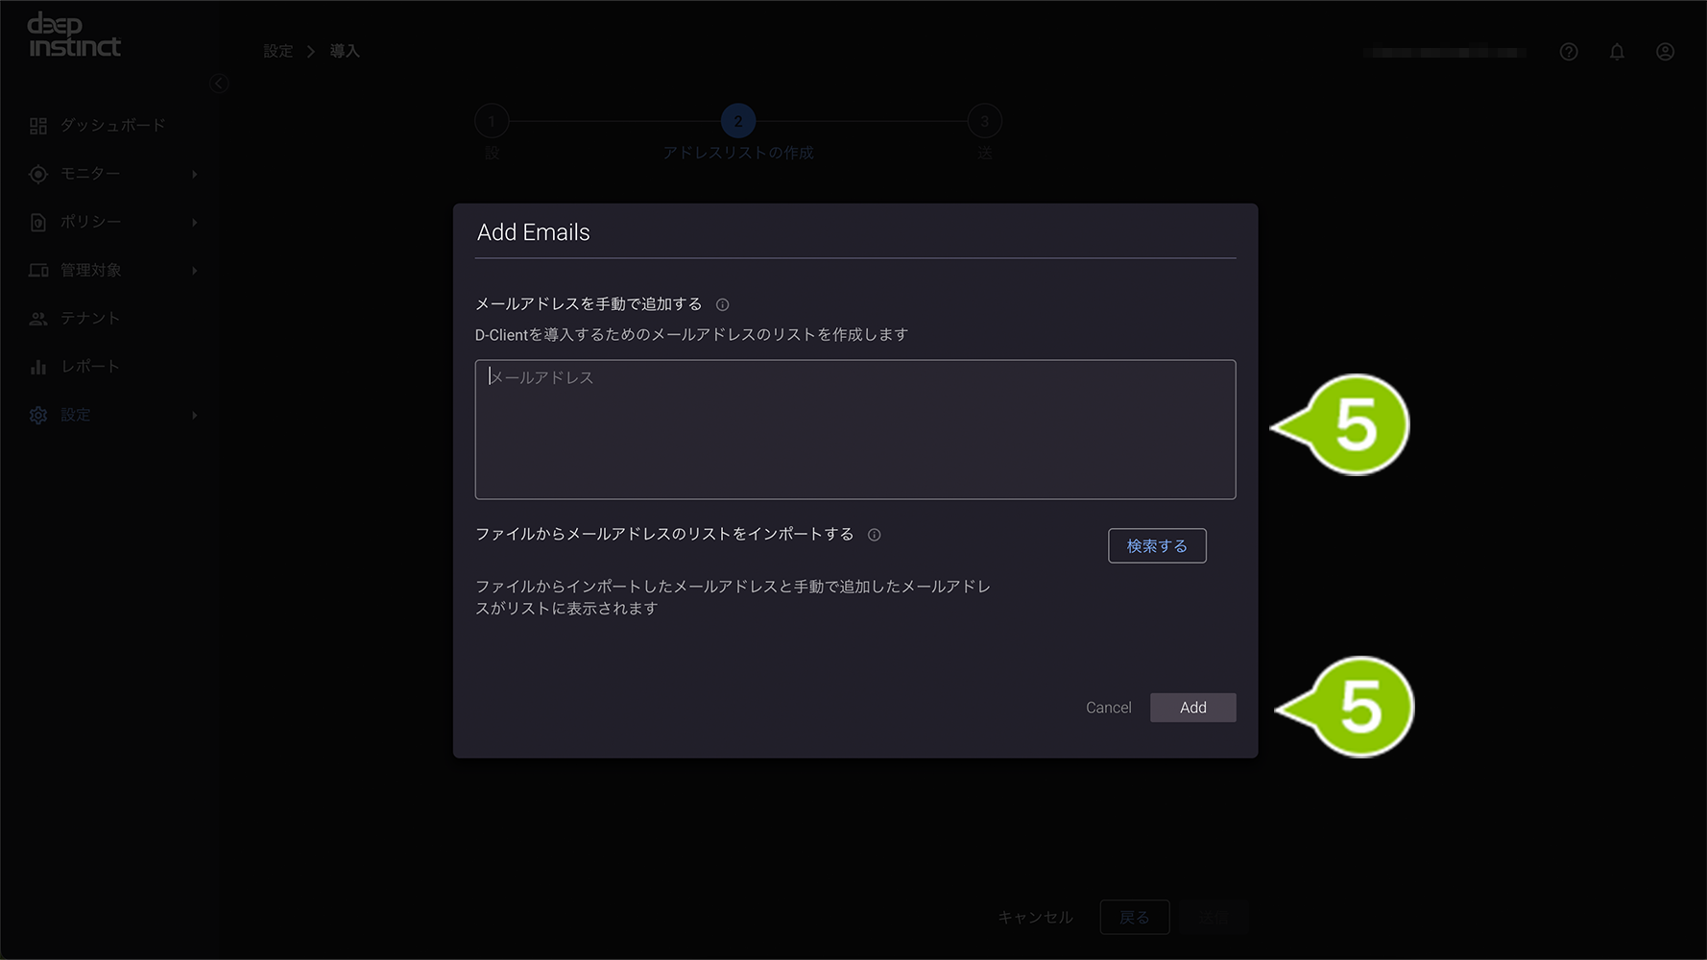Viewport: 1707px width, 960px height.
Task: Go to wizard step 1 circle
Action: (x=492, y=122)
